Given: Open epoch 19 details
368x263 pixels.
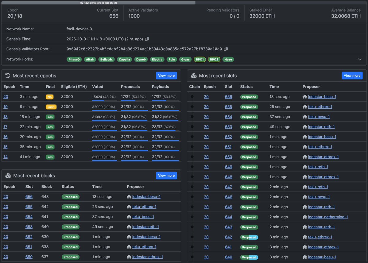Looking at the screenshot, I should pyautogui.click(x=6, y=107).
